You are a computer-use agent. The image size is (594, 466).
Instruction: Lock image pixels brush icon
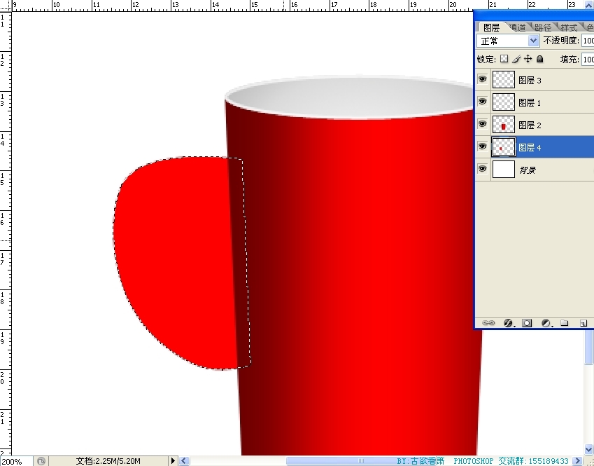click(516, 60)
